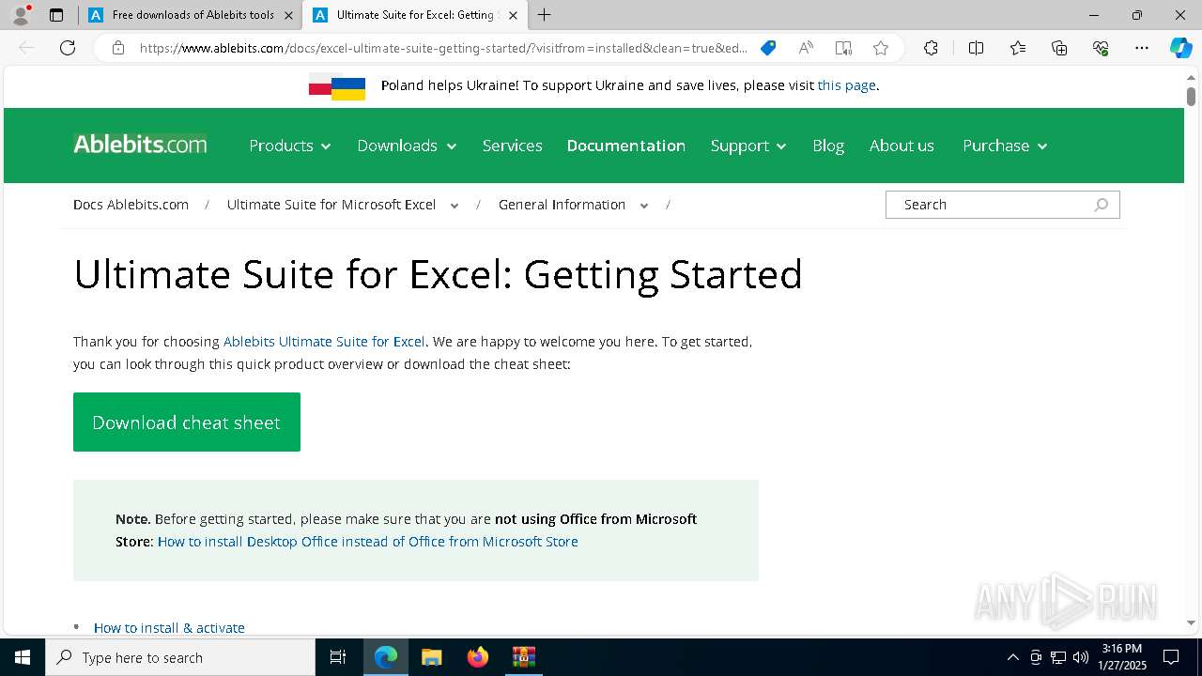Open Browser essentials heart icon
The height and width of the screenshot is (676, 1202).
(1101, 48)
